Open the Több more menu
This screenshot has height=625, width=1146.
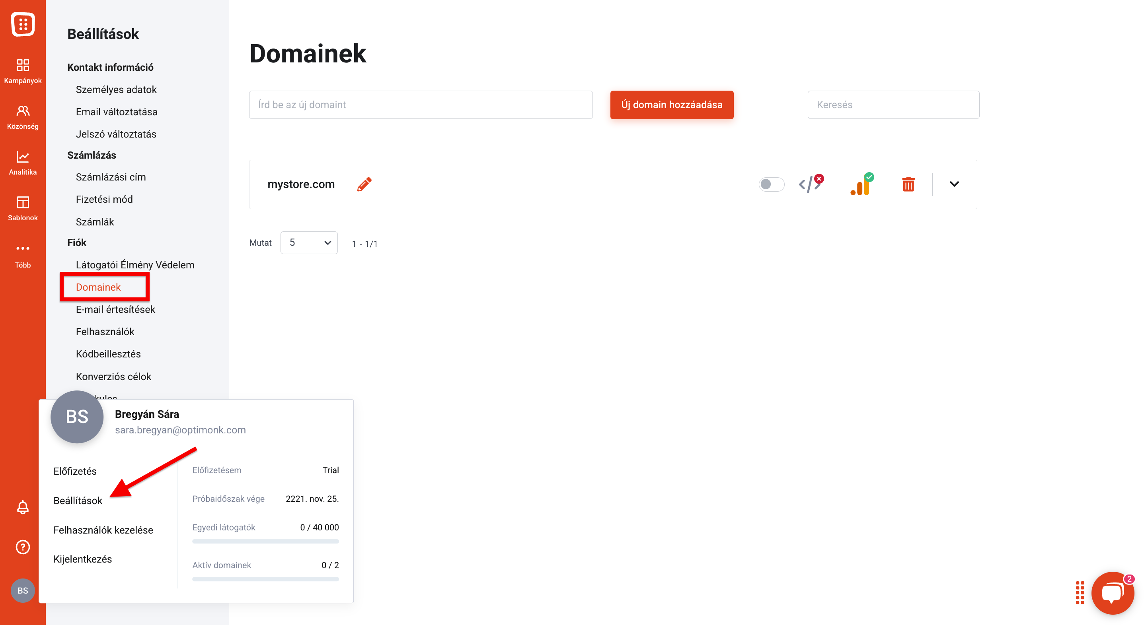tap(23, 256)
